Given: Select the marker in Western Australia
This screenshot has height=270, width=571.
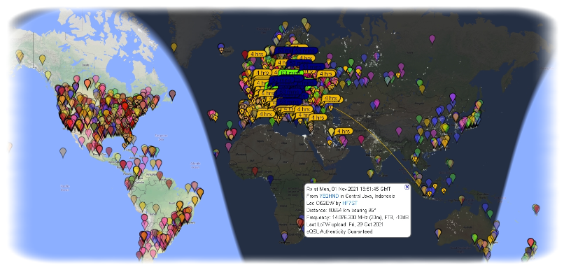Looking at the screenshot, I should pyautogui.click(x=438, y=233).
